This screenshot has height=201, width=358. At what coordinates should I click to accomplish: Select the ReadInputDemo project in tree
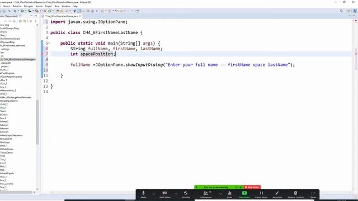pyautogui.click(x=9, y=100)
